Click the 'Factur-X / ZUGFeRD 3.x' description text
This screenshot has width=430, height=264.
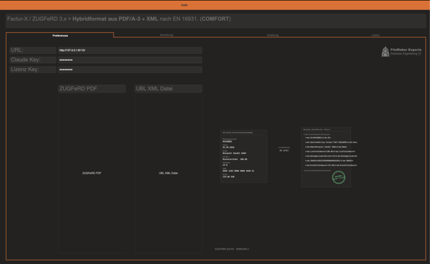(x=119, y=19)
